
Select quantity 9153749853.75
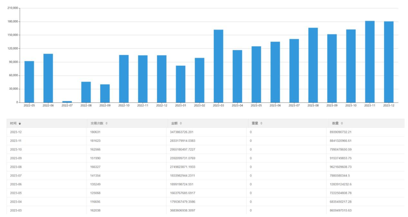point(341,158)
